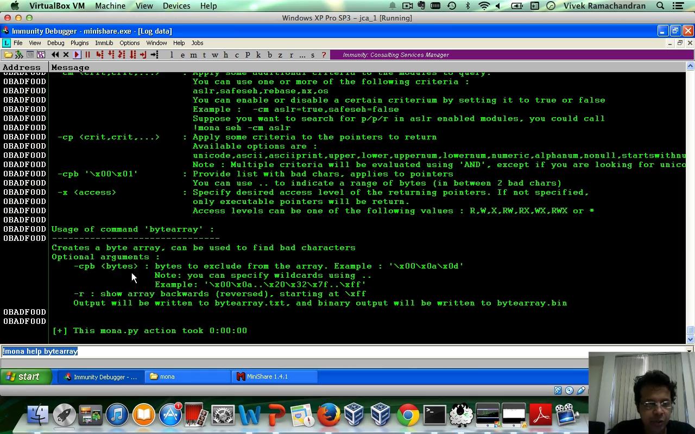
Task: Click the Trace into toolbar icon
Action: [122, 55]
